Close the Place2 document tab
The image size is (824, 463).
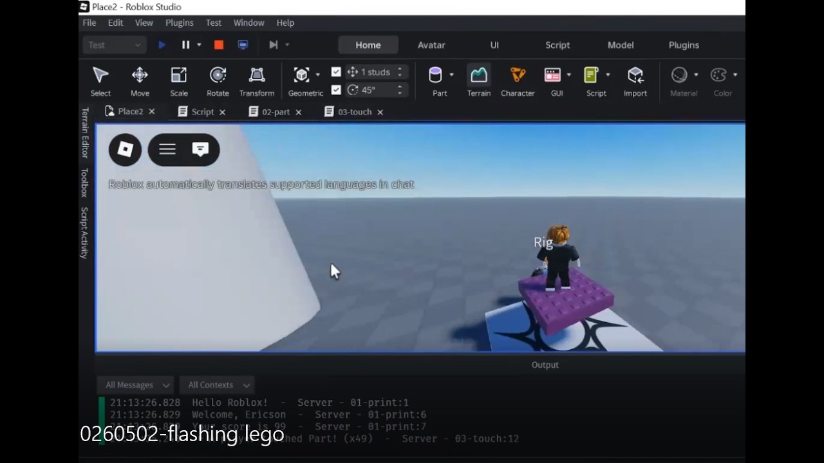[x=152, y=112]
